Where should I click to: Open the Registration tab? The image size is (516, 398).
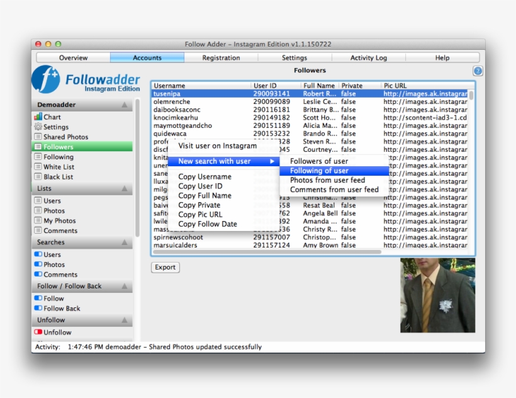pos(221,57)
